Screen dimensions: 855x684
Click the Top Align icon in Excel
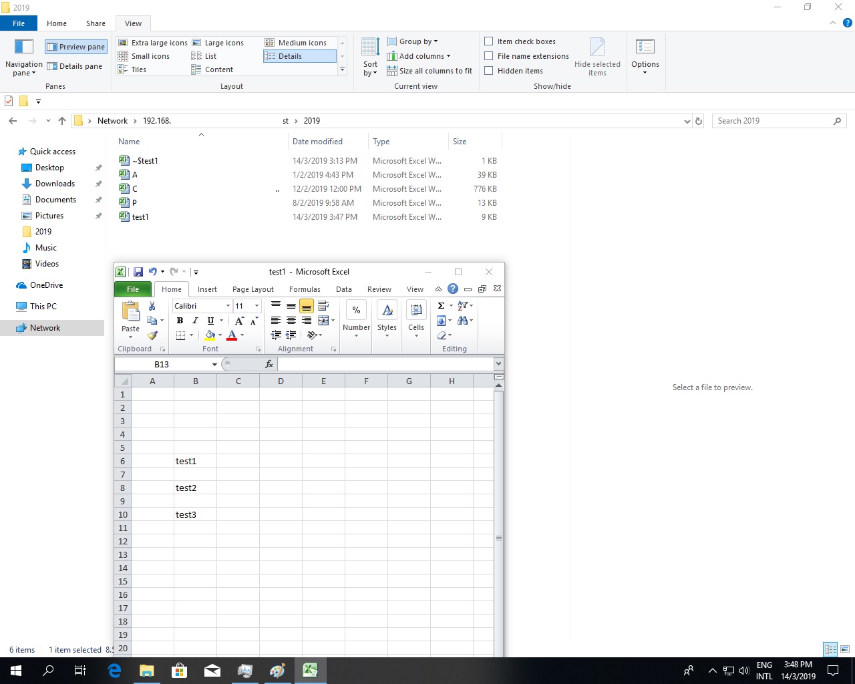click(276, 306)
